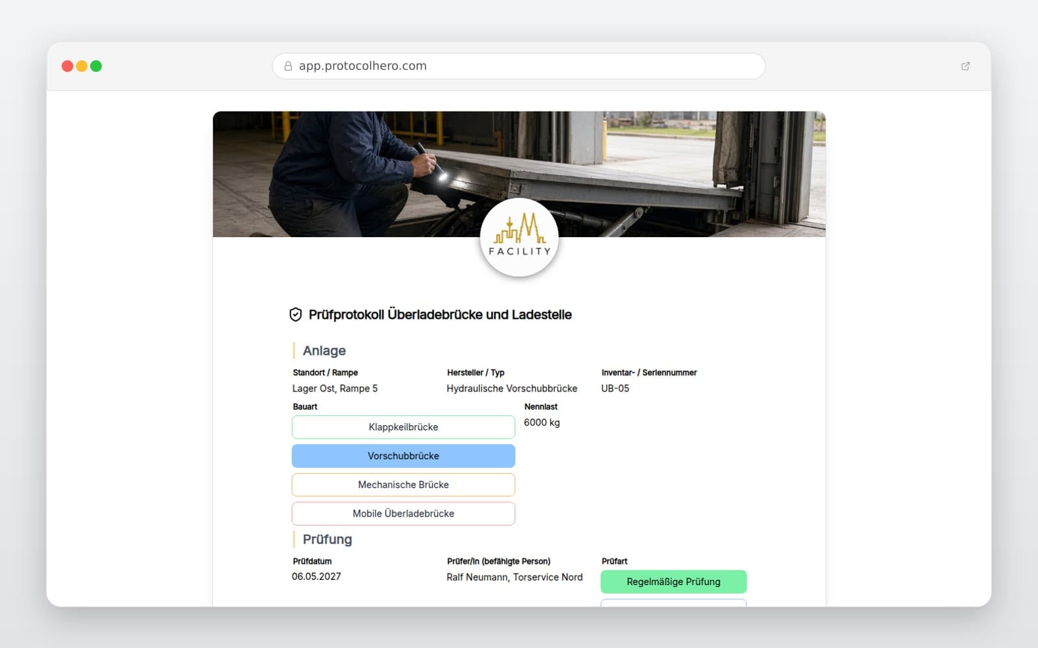Click the Bauart field label
This screenshot has width=1038, height=648.
point(305,407)
